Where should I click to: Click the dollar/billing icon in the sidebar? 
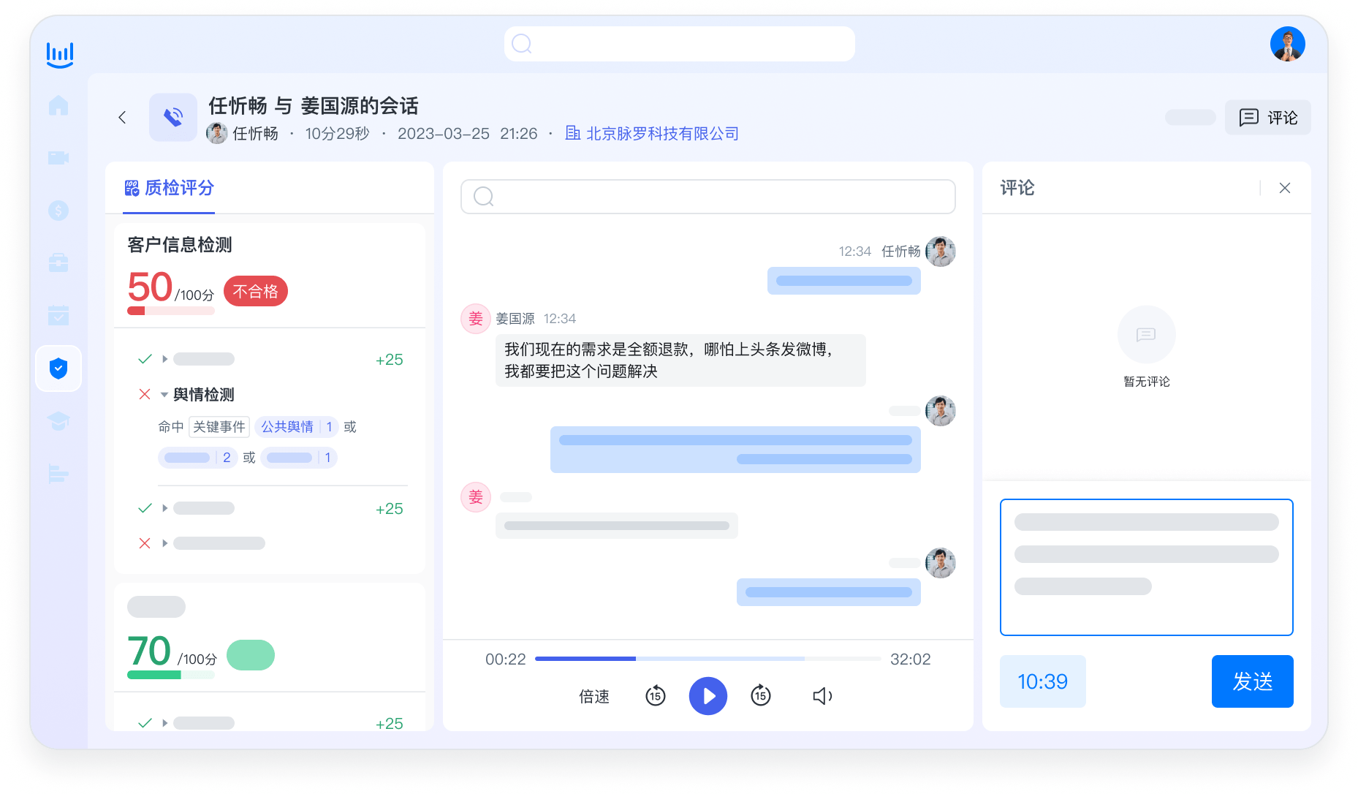58,211
